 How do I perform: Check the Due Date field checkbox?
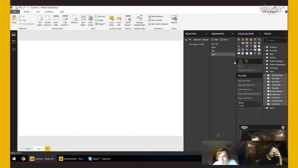[x=268, y=78]
